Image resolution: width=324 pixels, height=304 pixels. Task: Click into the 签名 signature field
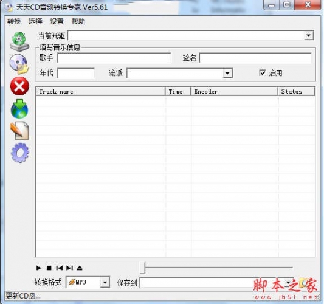click(255, 58)
